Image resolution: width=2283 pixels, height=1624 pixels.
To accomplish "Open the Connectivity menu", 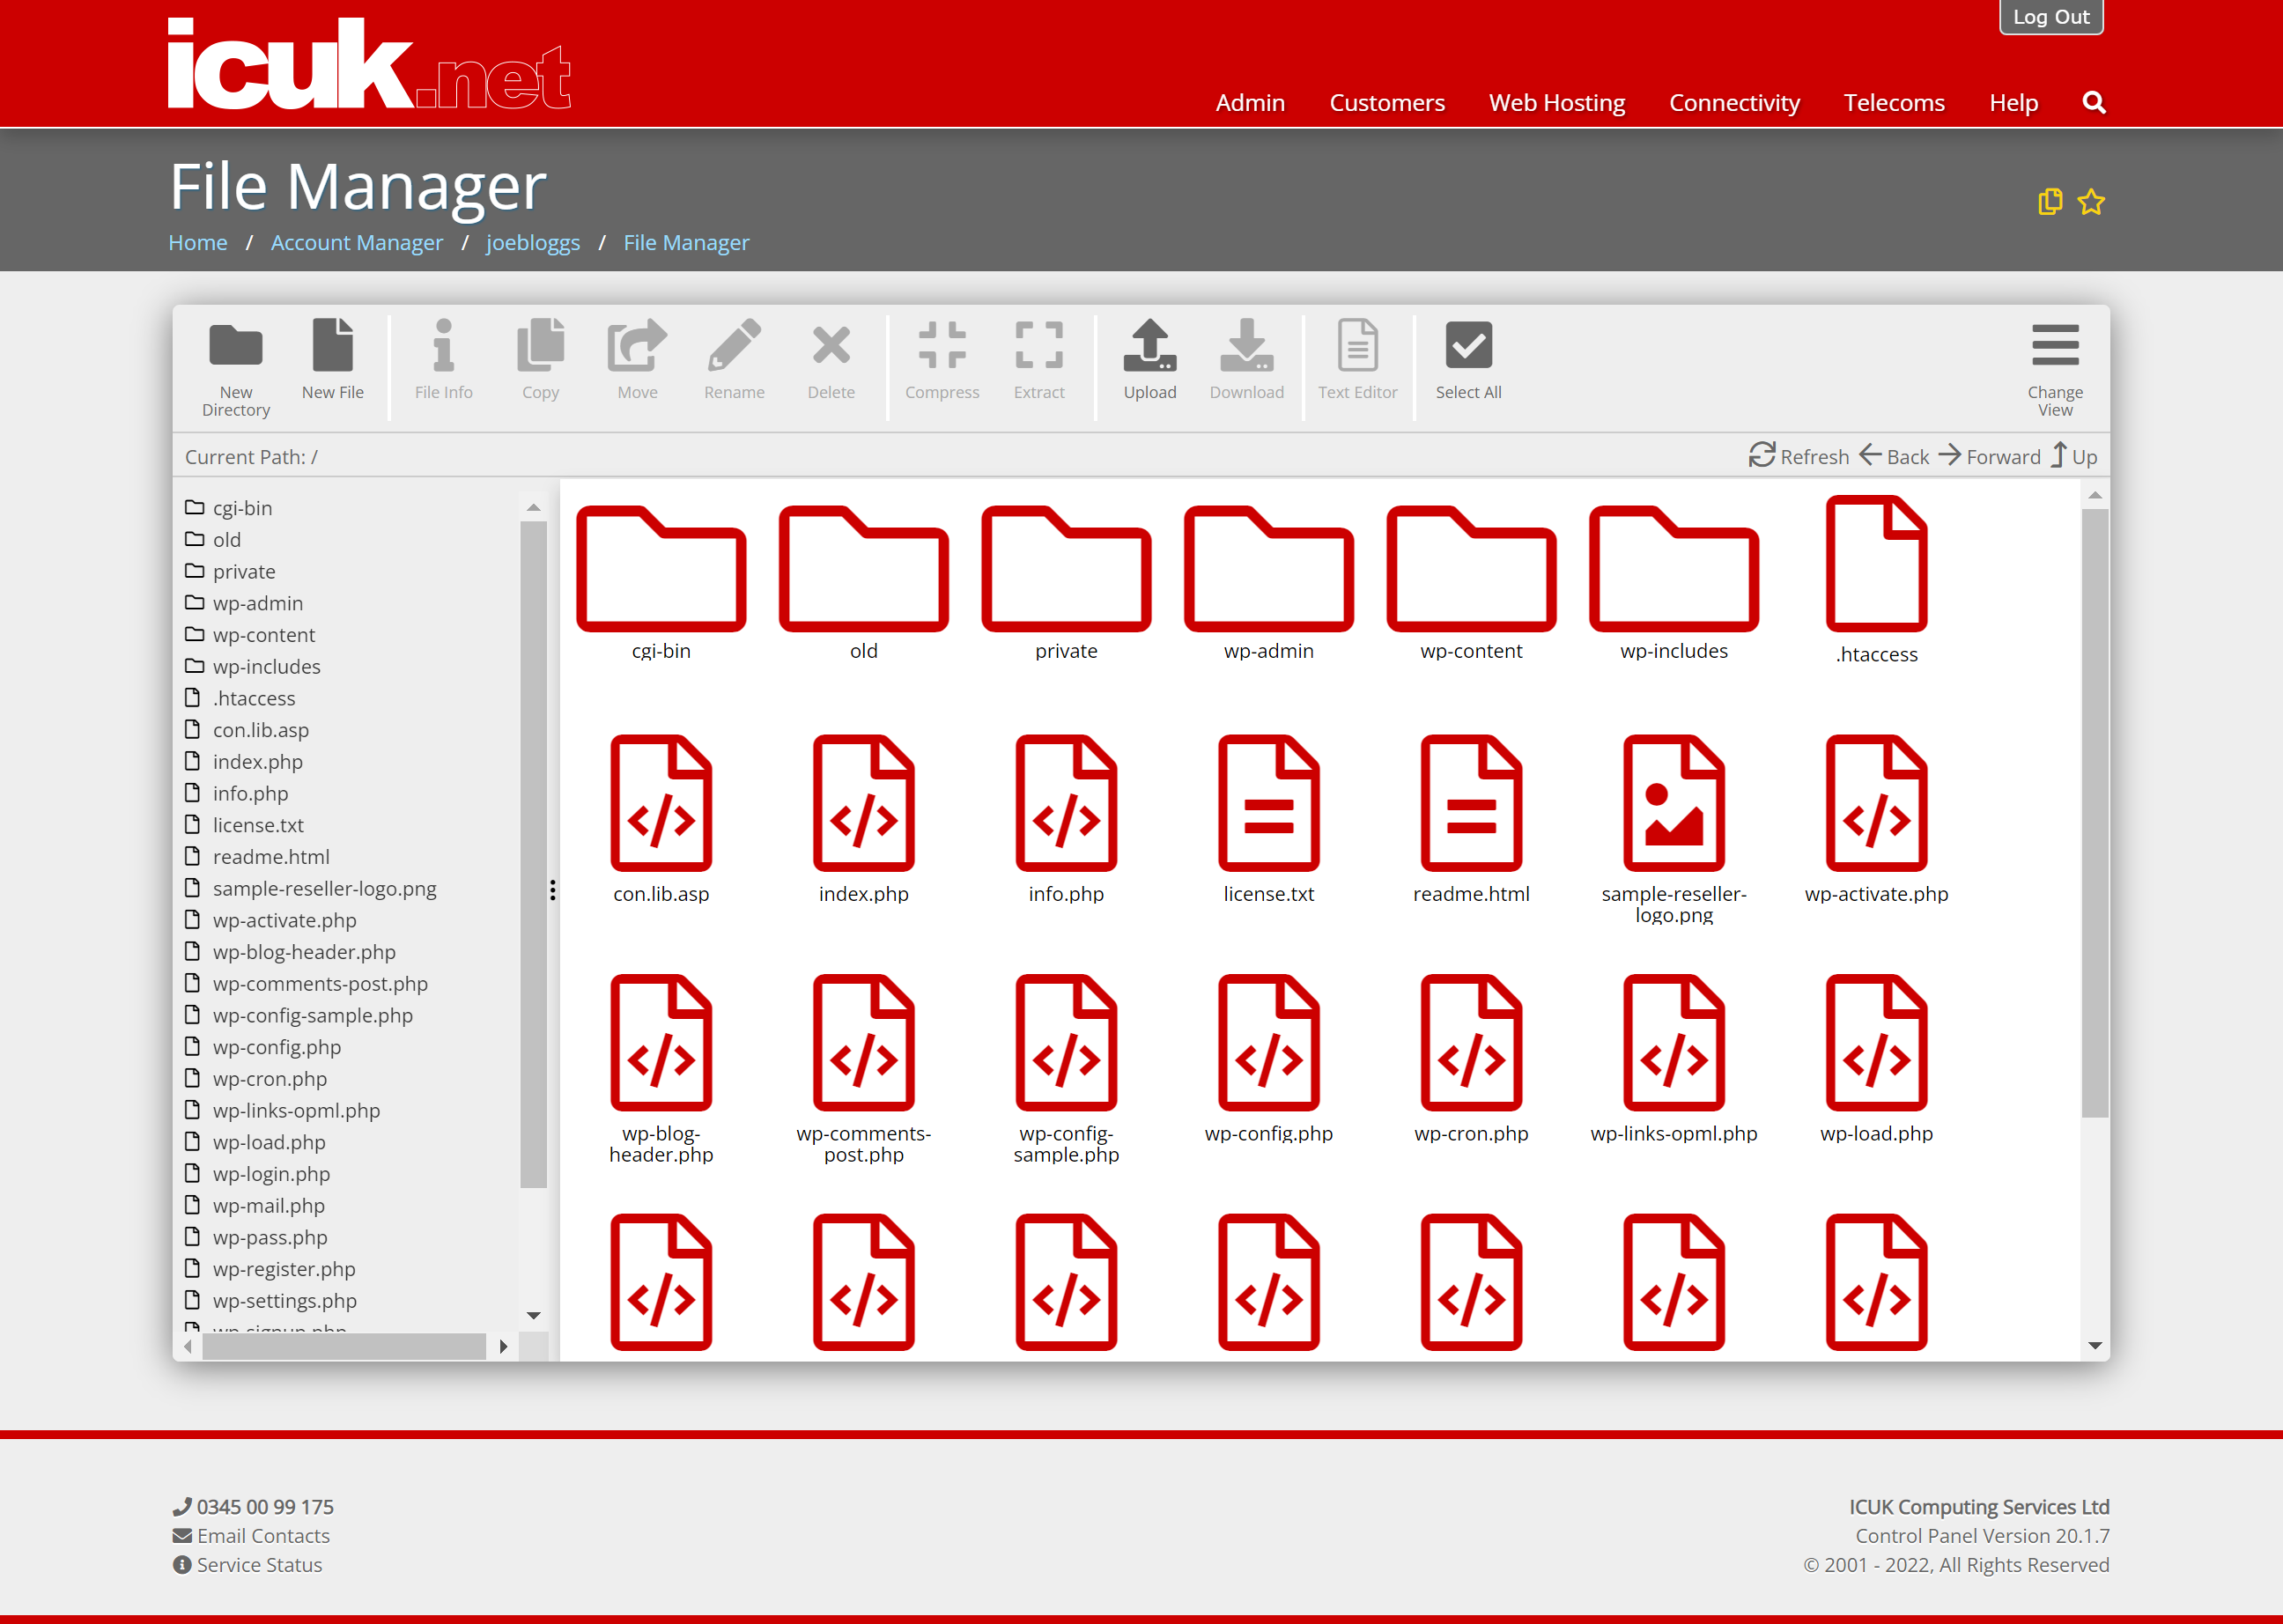I will [x=1734, y=102].
